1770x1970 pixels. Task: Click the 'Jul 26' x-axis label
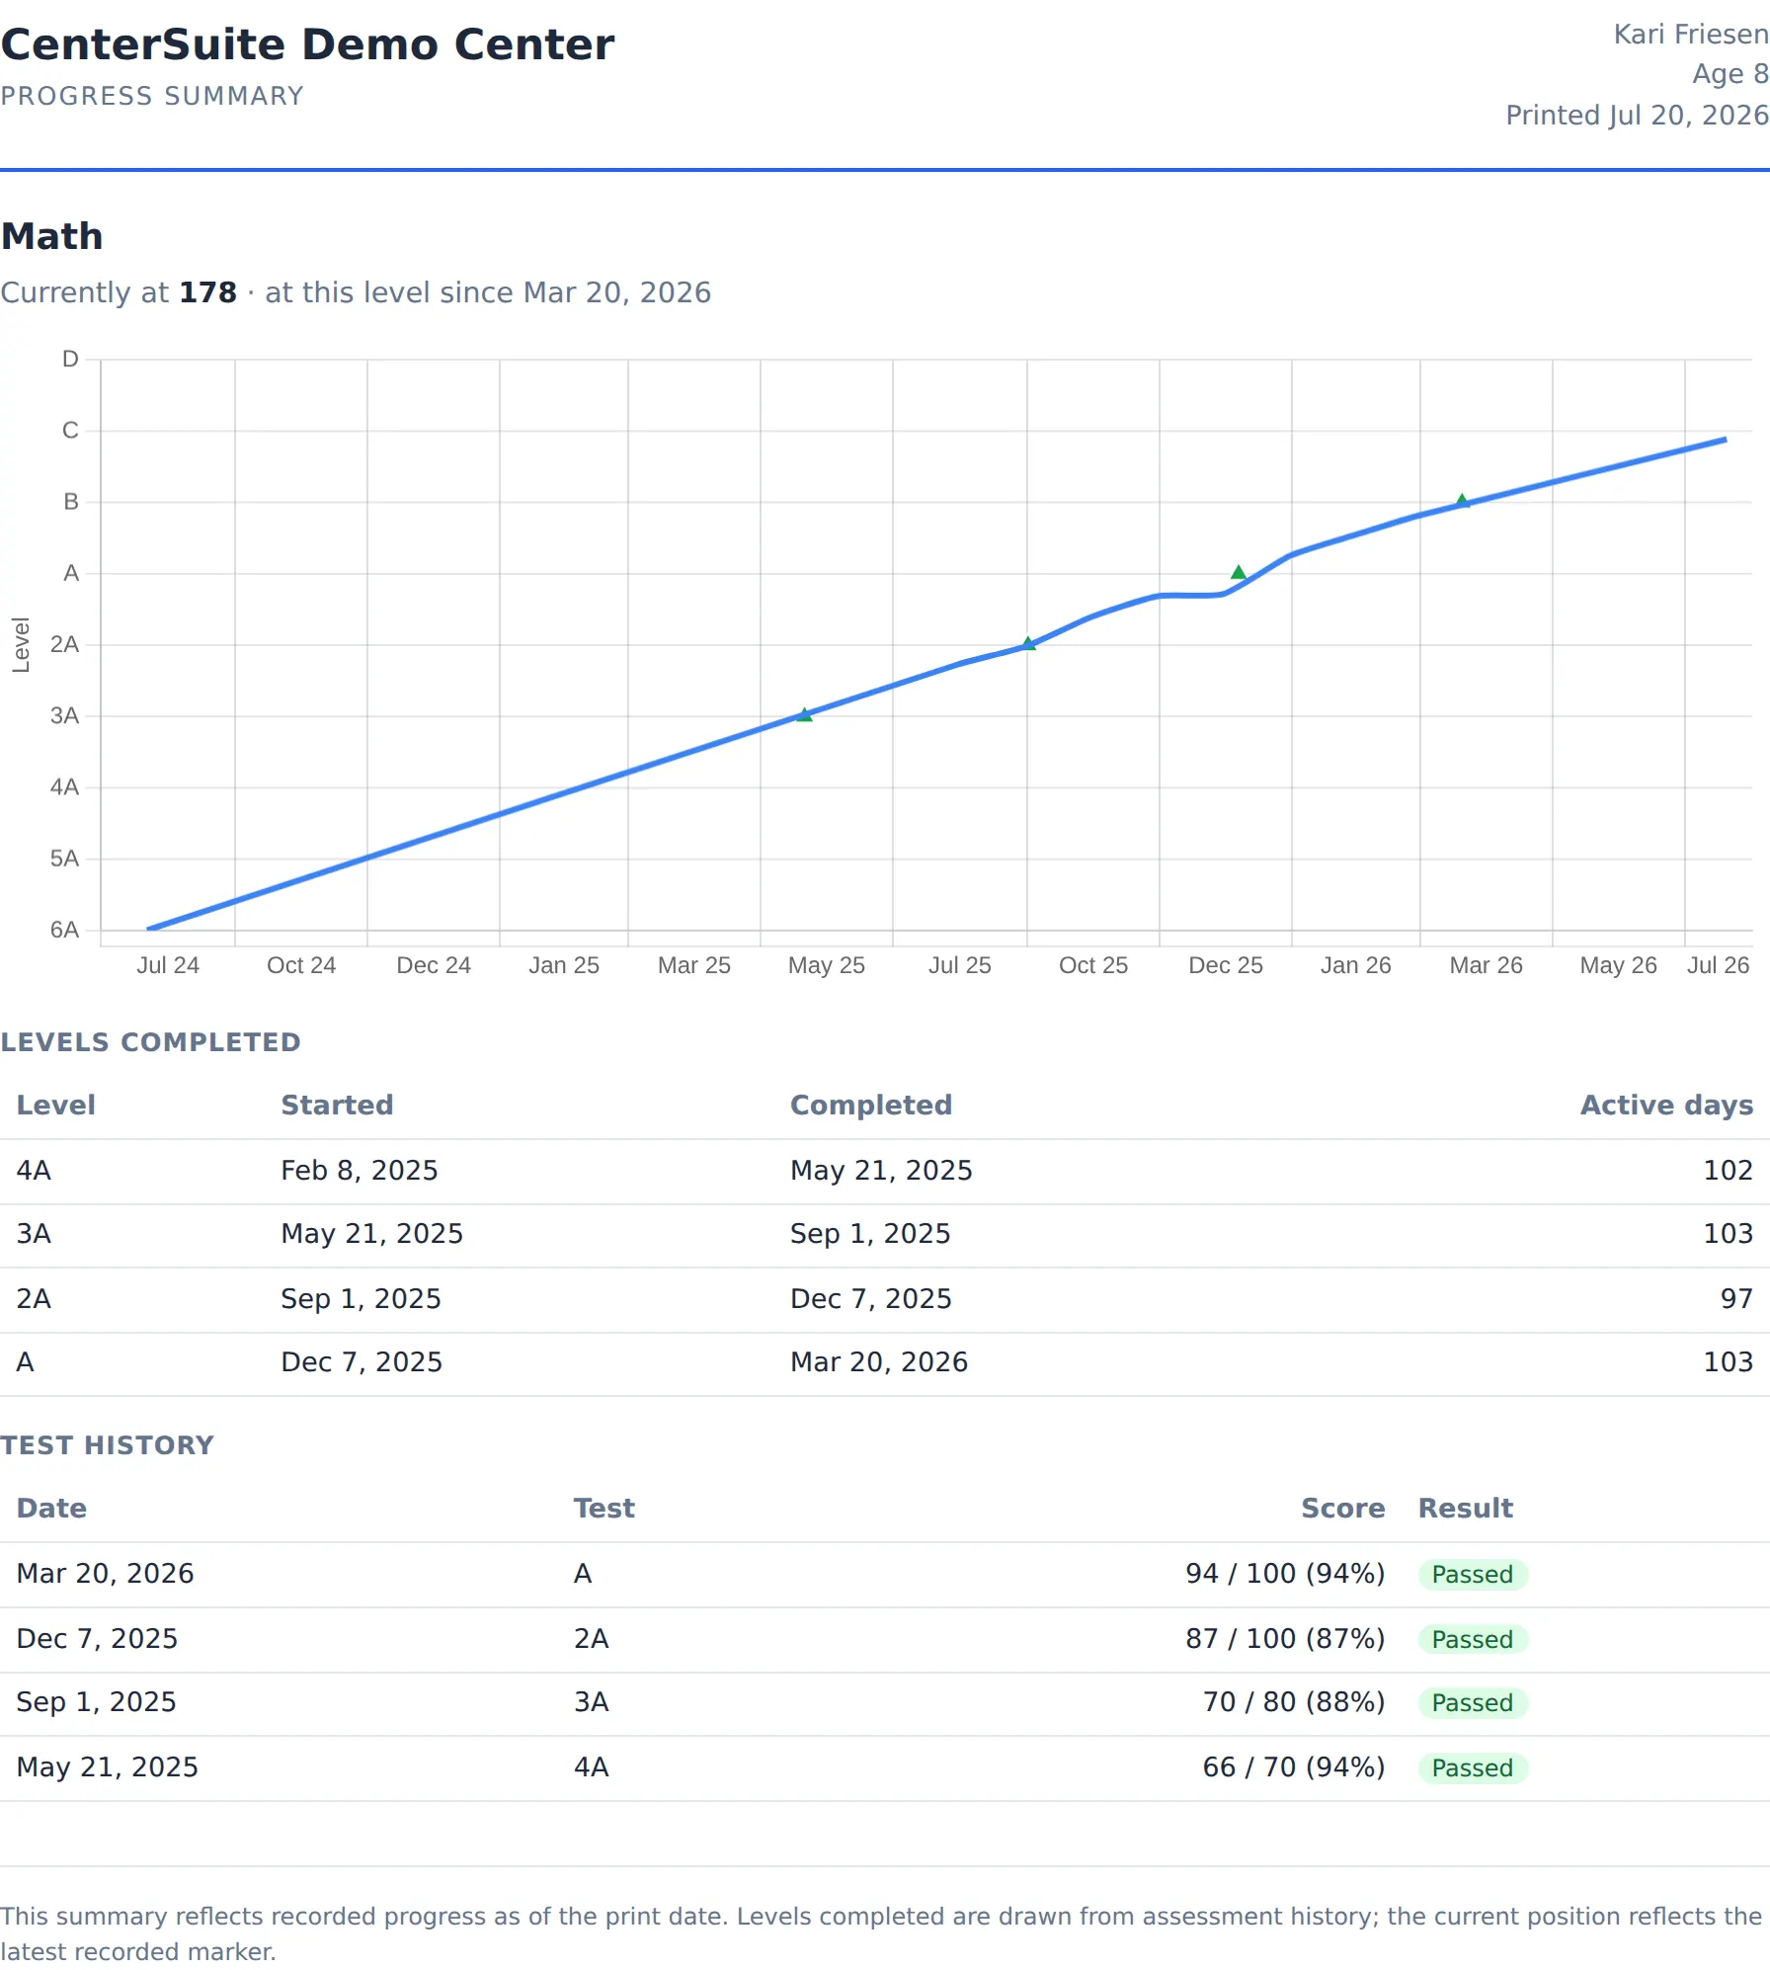[1719, 965]
